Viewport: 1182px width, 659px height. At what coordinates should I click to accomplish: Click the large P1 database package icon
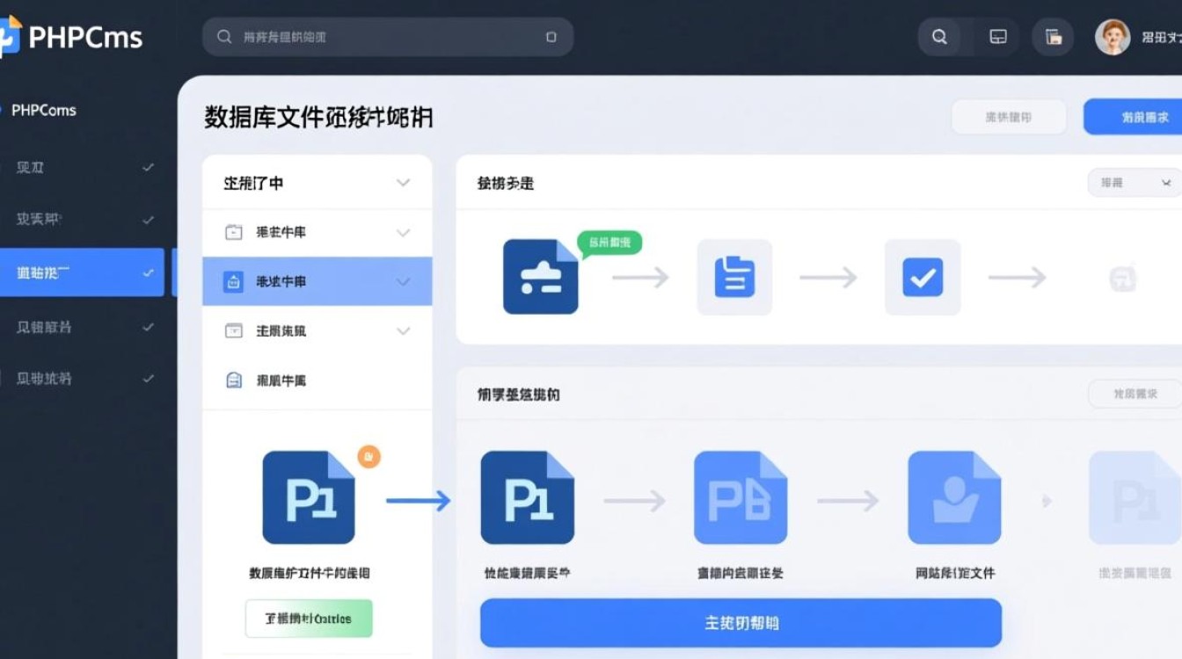point(309,496)
